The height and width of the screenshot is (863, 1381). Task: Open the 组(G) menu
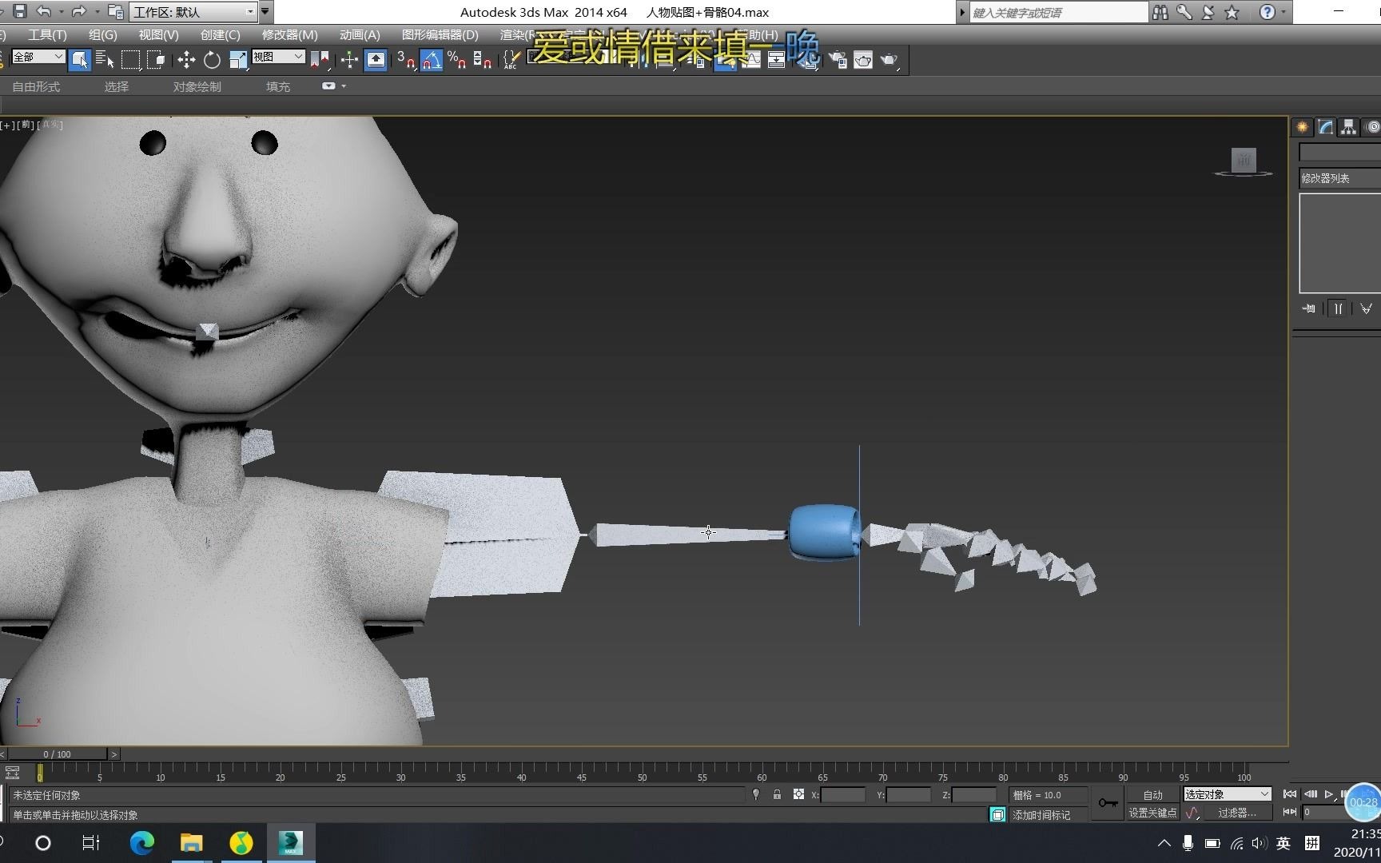click(x=102, y=35)
